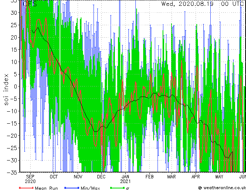Click the y-axis value '10'
This screenshot has width=246, height=190.
[14, 62]
